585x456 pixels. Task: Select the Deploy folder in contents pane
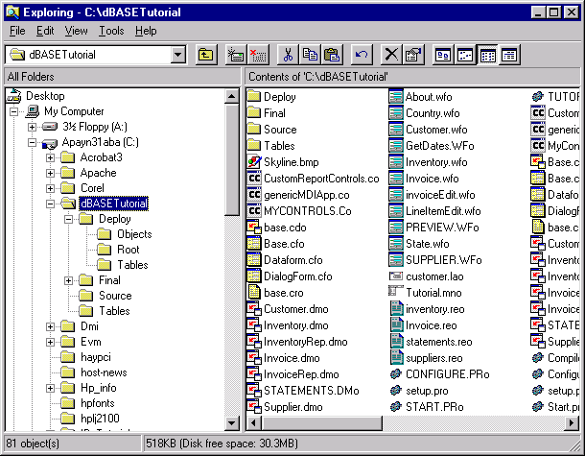pos(254,97)
